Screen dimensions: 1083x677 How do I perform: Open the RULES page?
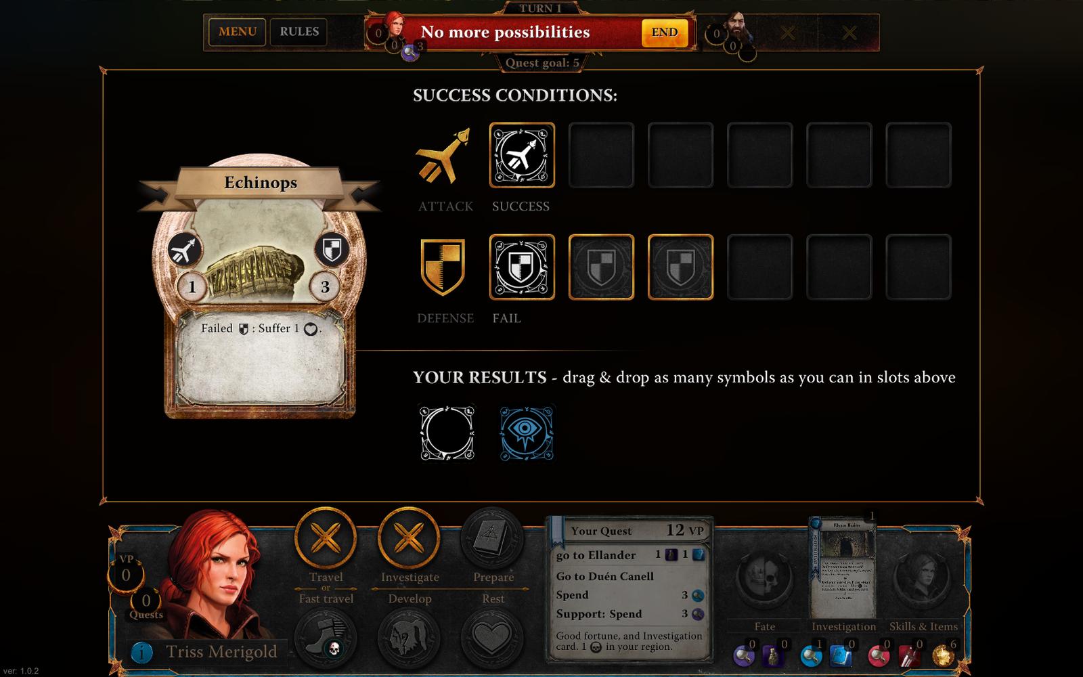click(x=299, y=32)
